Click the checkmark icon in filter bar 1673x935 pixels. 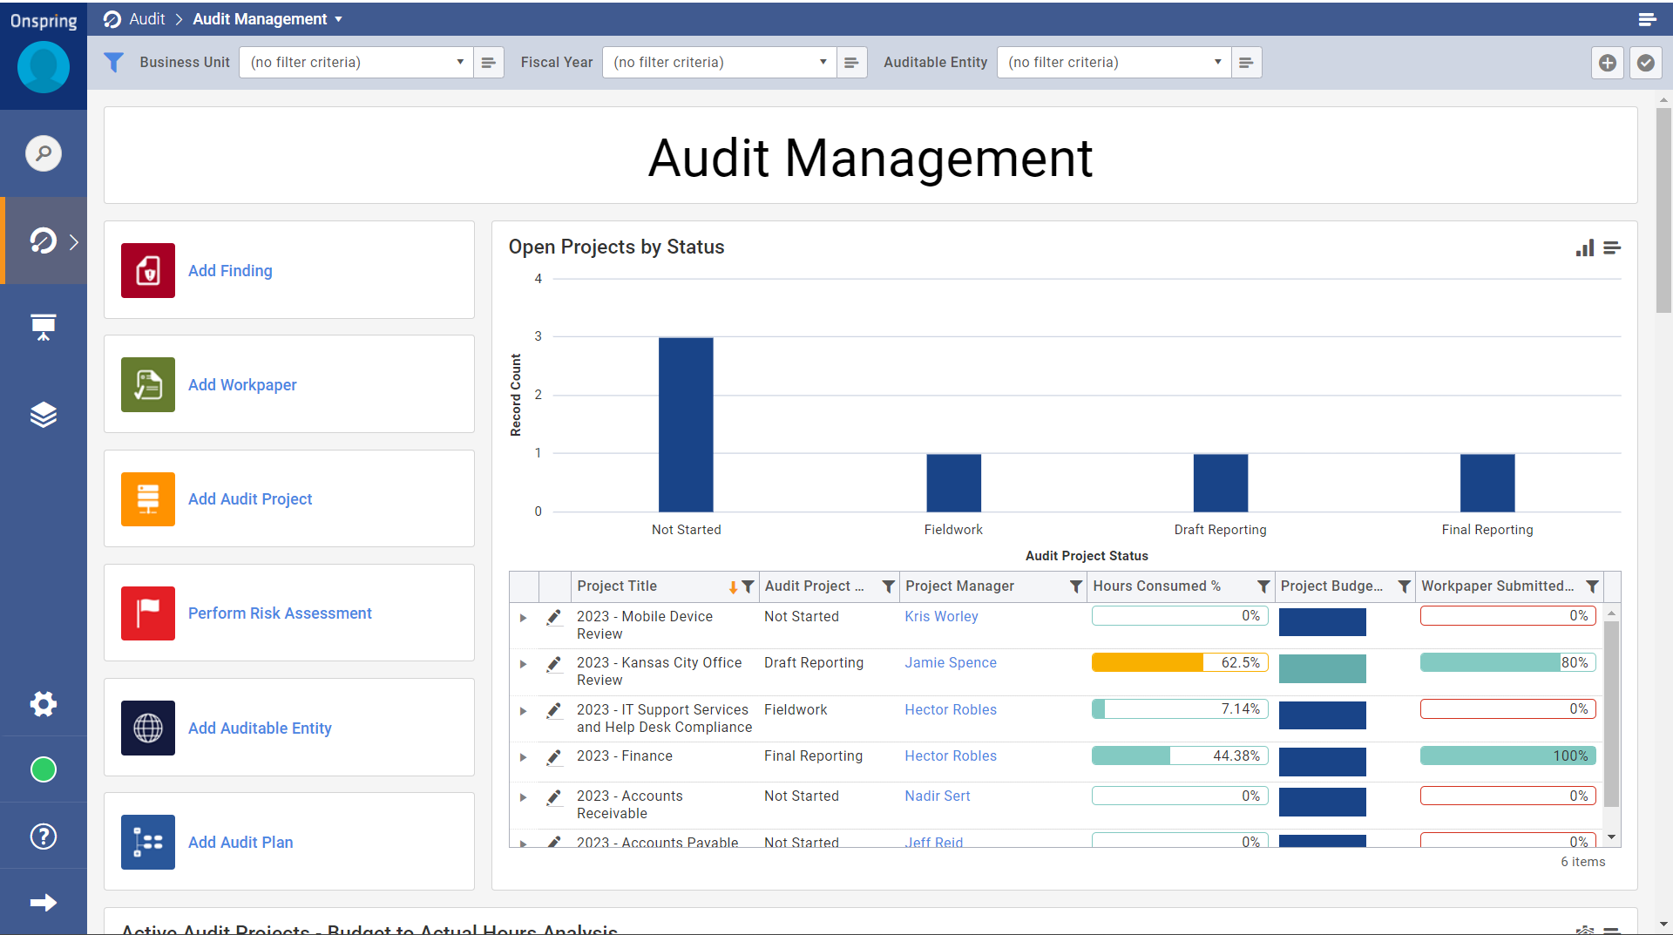(1645, 63)
